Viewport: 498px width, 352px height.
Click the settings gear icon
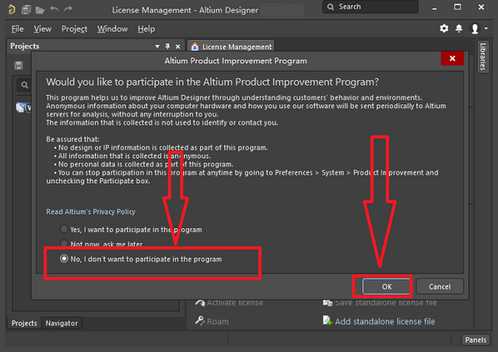tap(444, 29)
